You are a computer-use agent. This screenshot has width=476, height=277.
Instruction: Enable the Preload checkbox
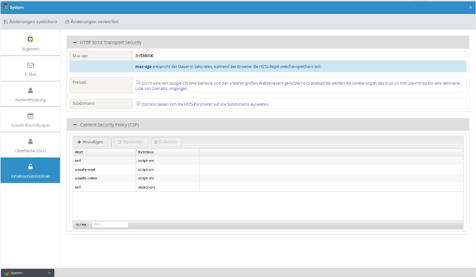click(138, 82)
